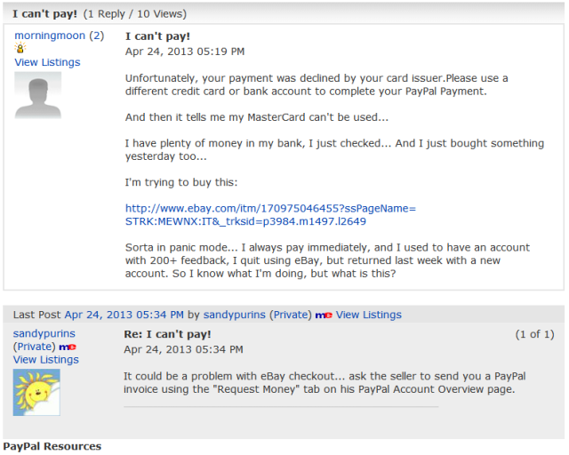Viewport: 569px width, 455px height.
Task: Click the Last Post date Apr 24, 2013 05:34 PM
Action: point(124,315)
